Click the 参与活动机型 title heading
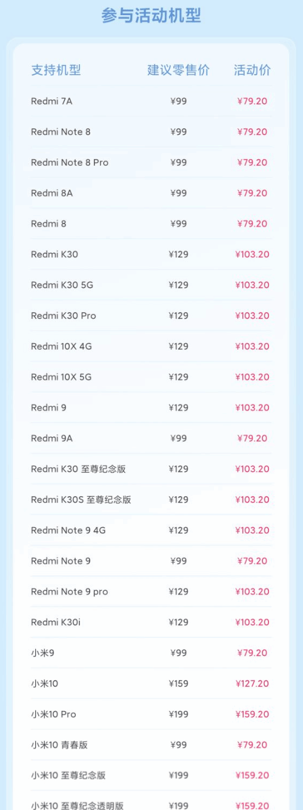 [x=151, y=16]
